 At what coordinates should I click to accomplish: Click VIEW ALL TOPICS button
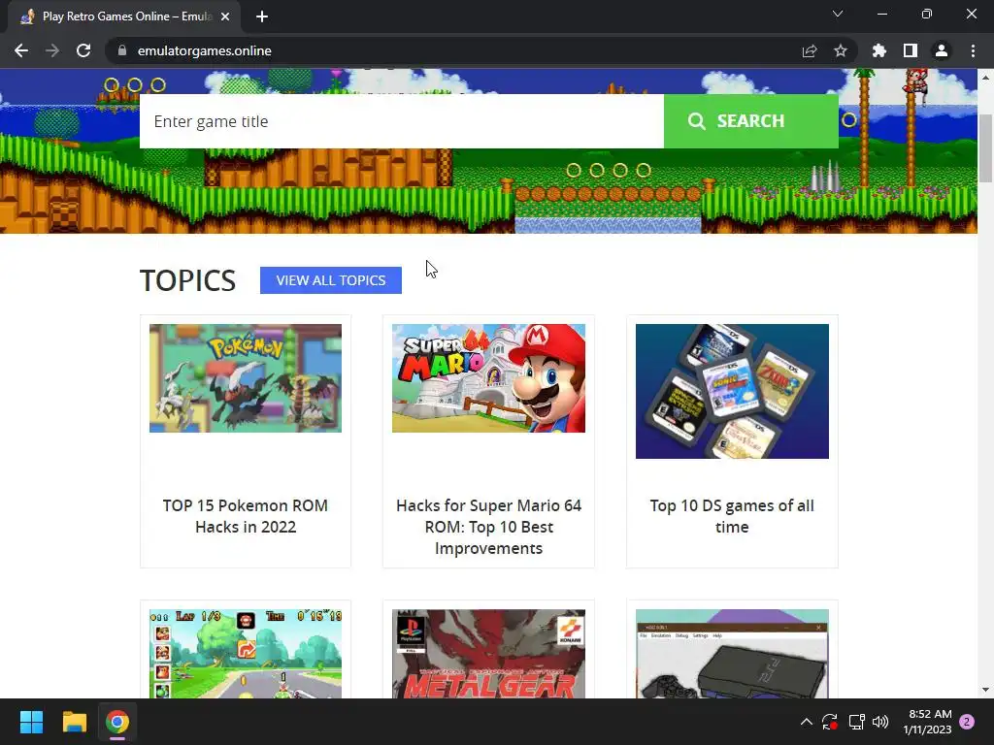pos(331,280)
